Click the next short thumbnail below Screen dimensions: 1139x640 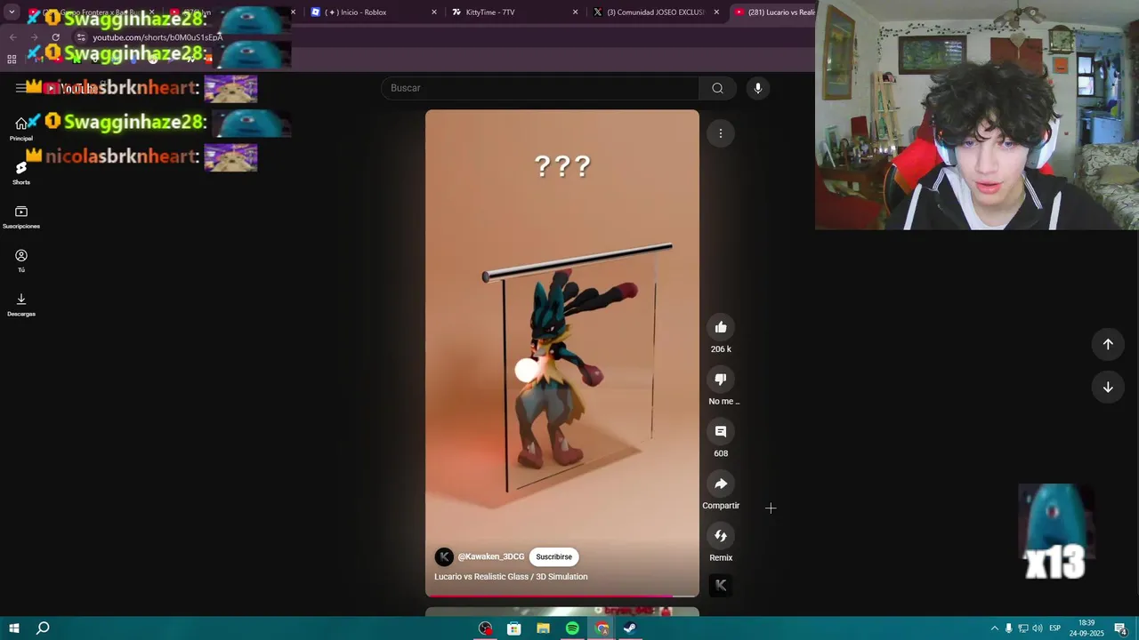click(x=561, y=612)
